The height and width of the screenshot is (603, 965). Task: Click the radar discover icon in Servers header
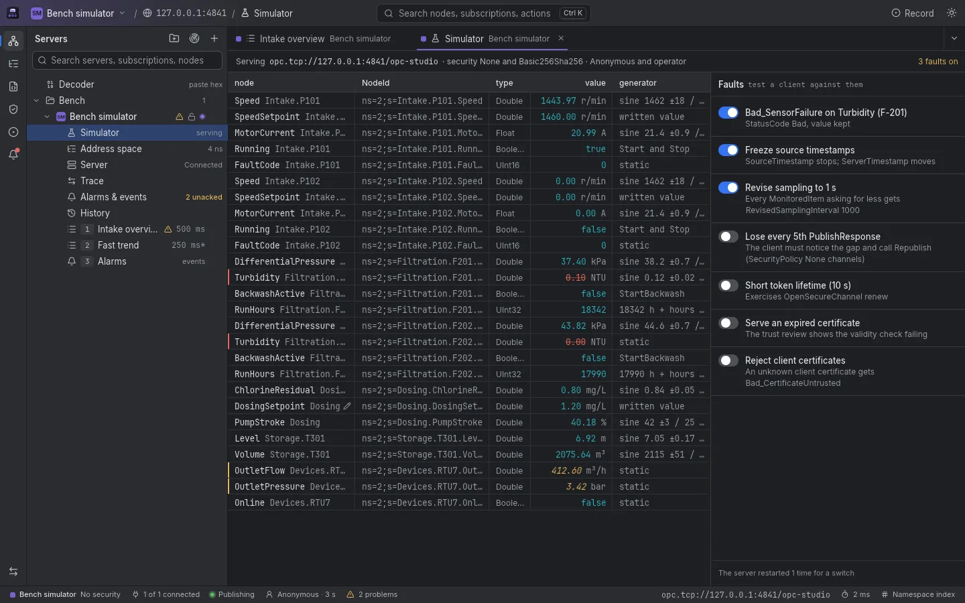(194, 39)
